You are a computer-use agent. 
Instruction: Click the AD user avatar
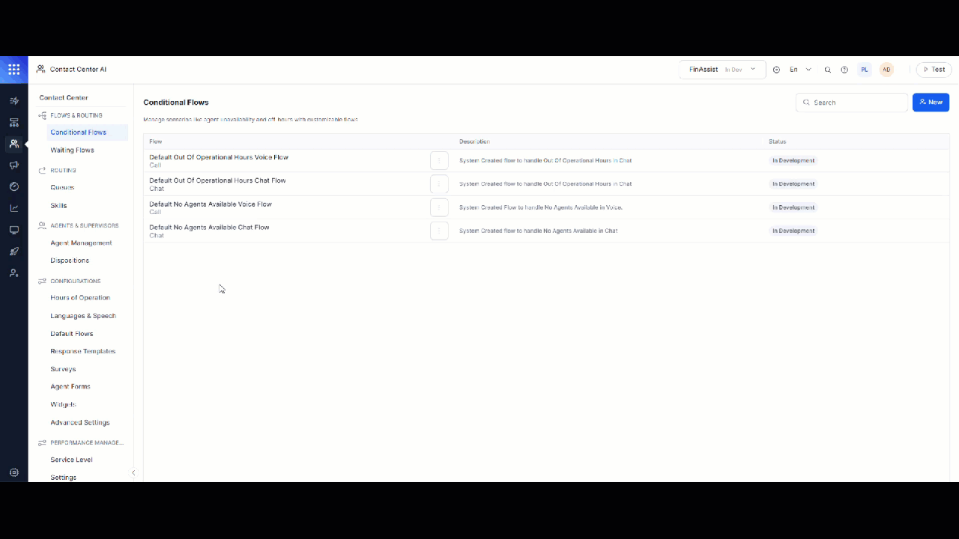[886, 70]
